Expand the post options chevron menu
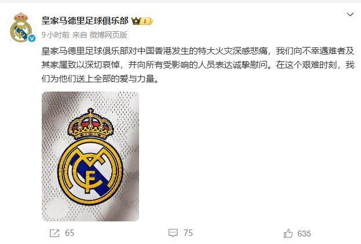This screenshot has height=244, width=361. (x=350, y=14)
